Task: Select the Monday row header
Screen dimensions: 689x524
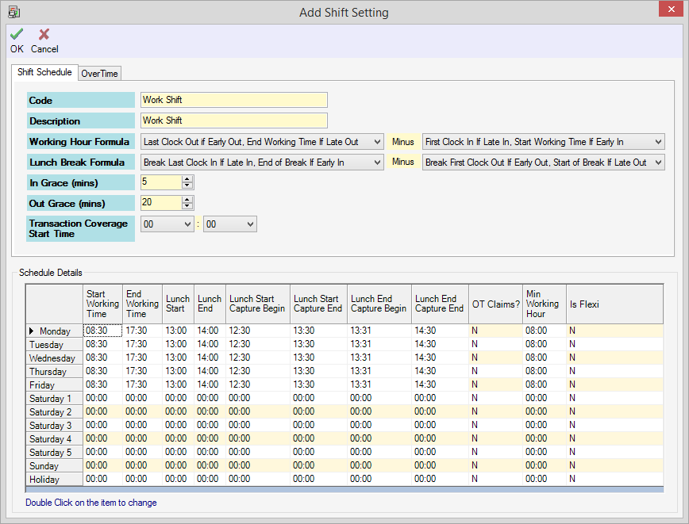Action: tap(54, 331)
